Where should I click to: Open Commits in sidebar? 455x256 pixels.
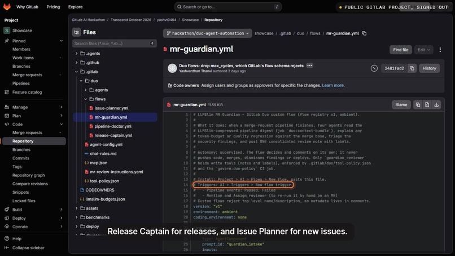tap(20, 158)
